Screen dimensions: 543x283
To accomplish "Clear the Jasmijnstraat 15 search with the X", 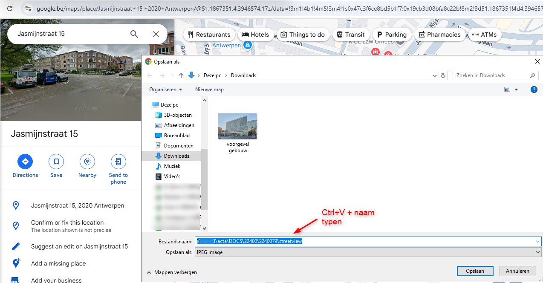I will coord(156,34).
